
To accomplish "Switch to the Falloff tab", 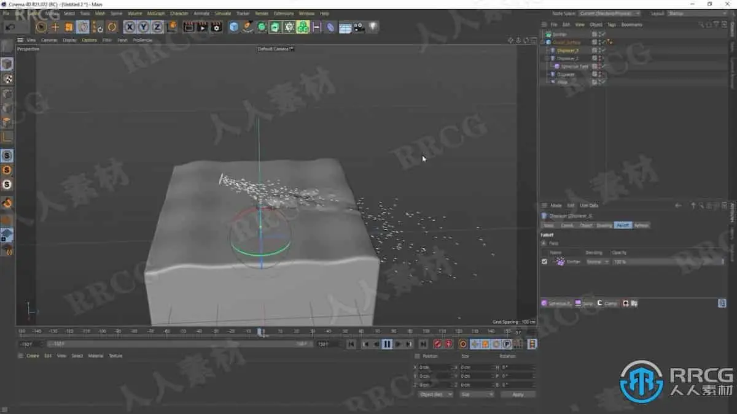I will coord(623,225).
